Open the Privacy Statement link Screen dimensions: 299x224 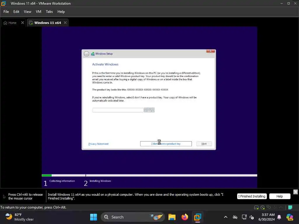tap(98, 144)
